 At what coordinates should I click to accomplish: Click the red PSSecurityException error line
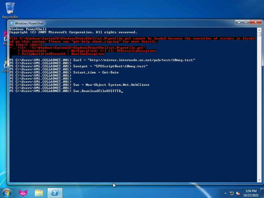pos(87,51)
